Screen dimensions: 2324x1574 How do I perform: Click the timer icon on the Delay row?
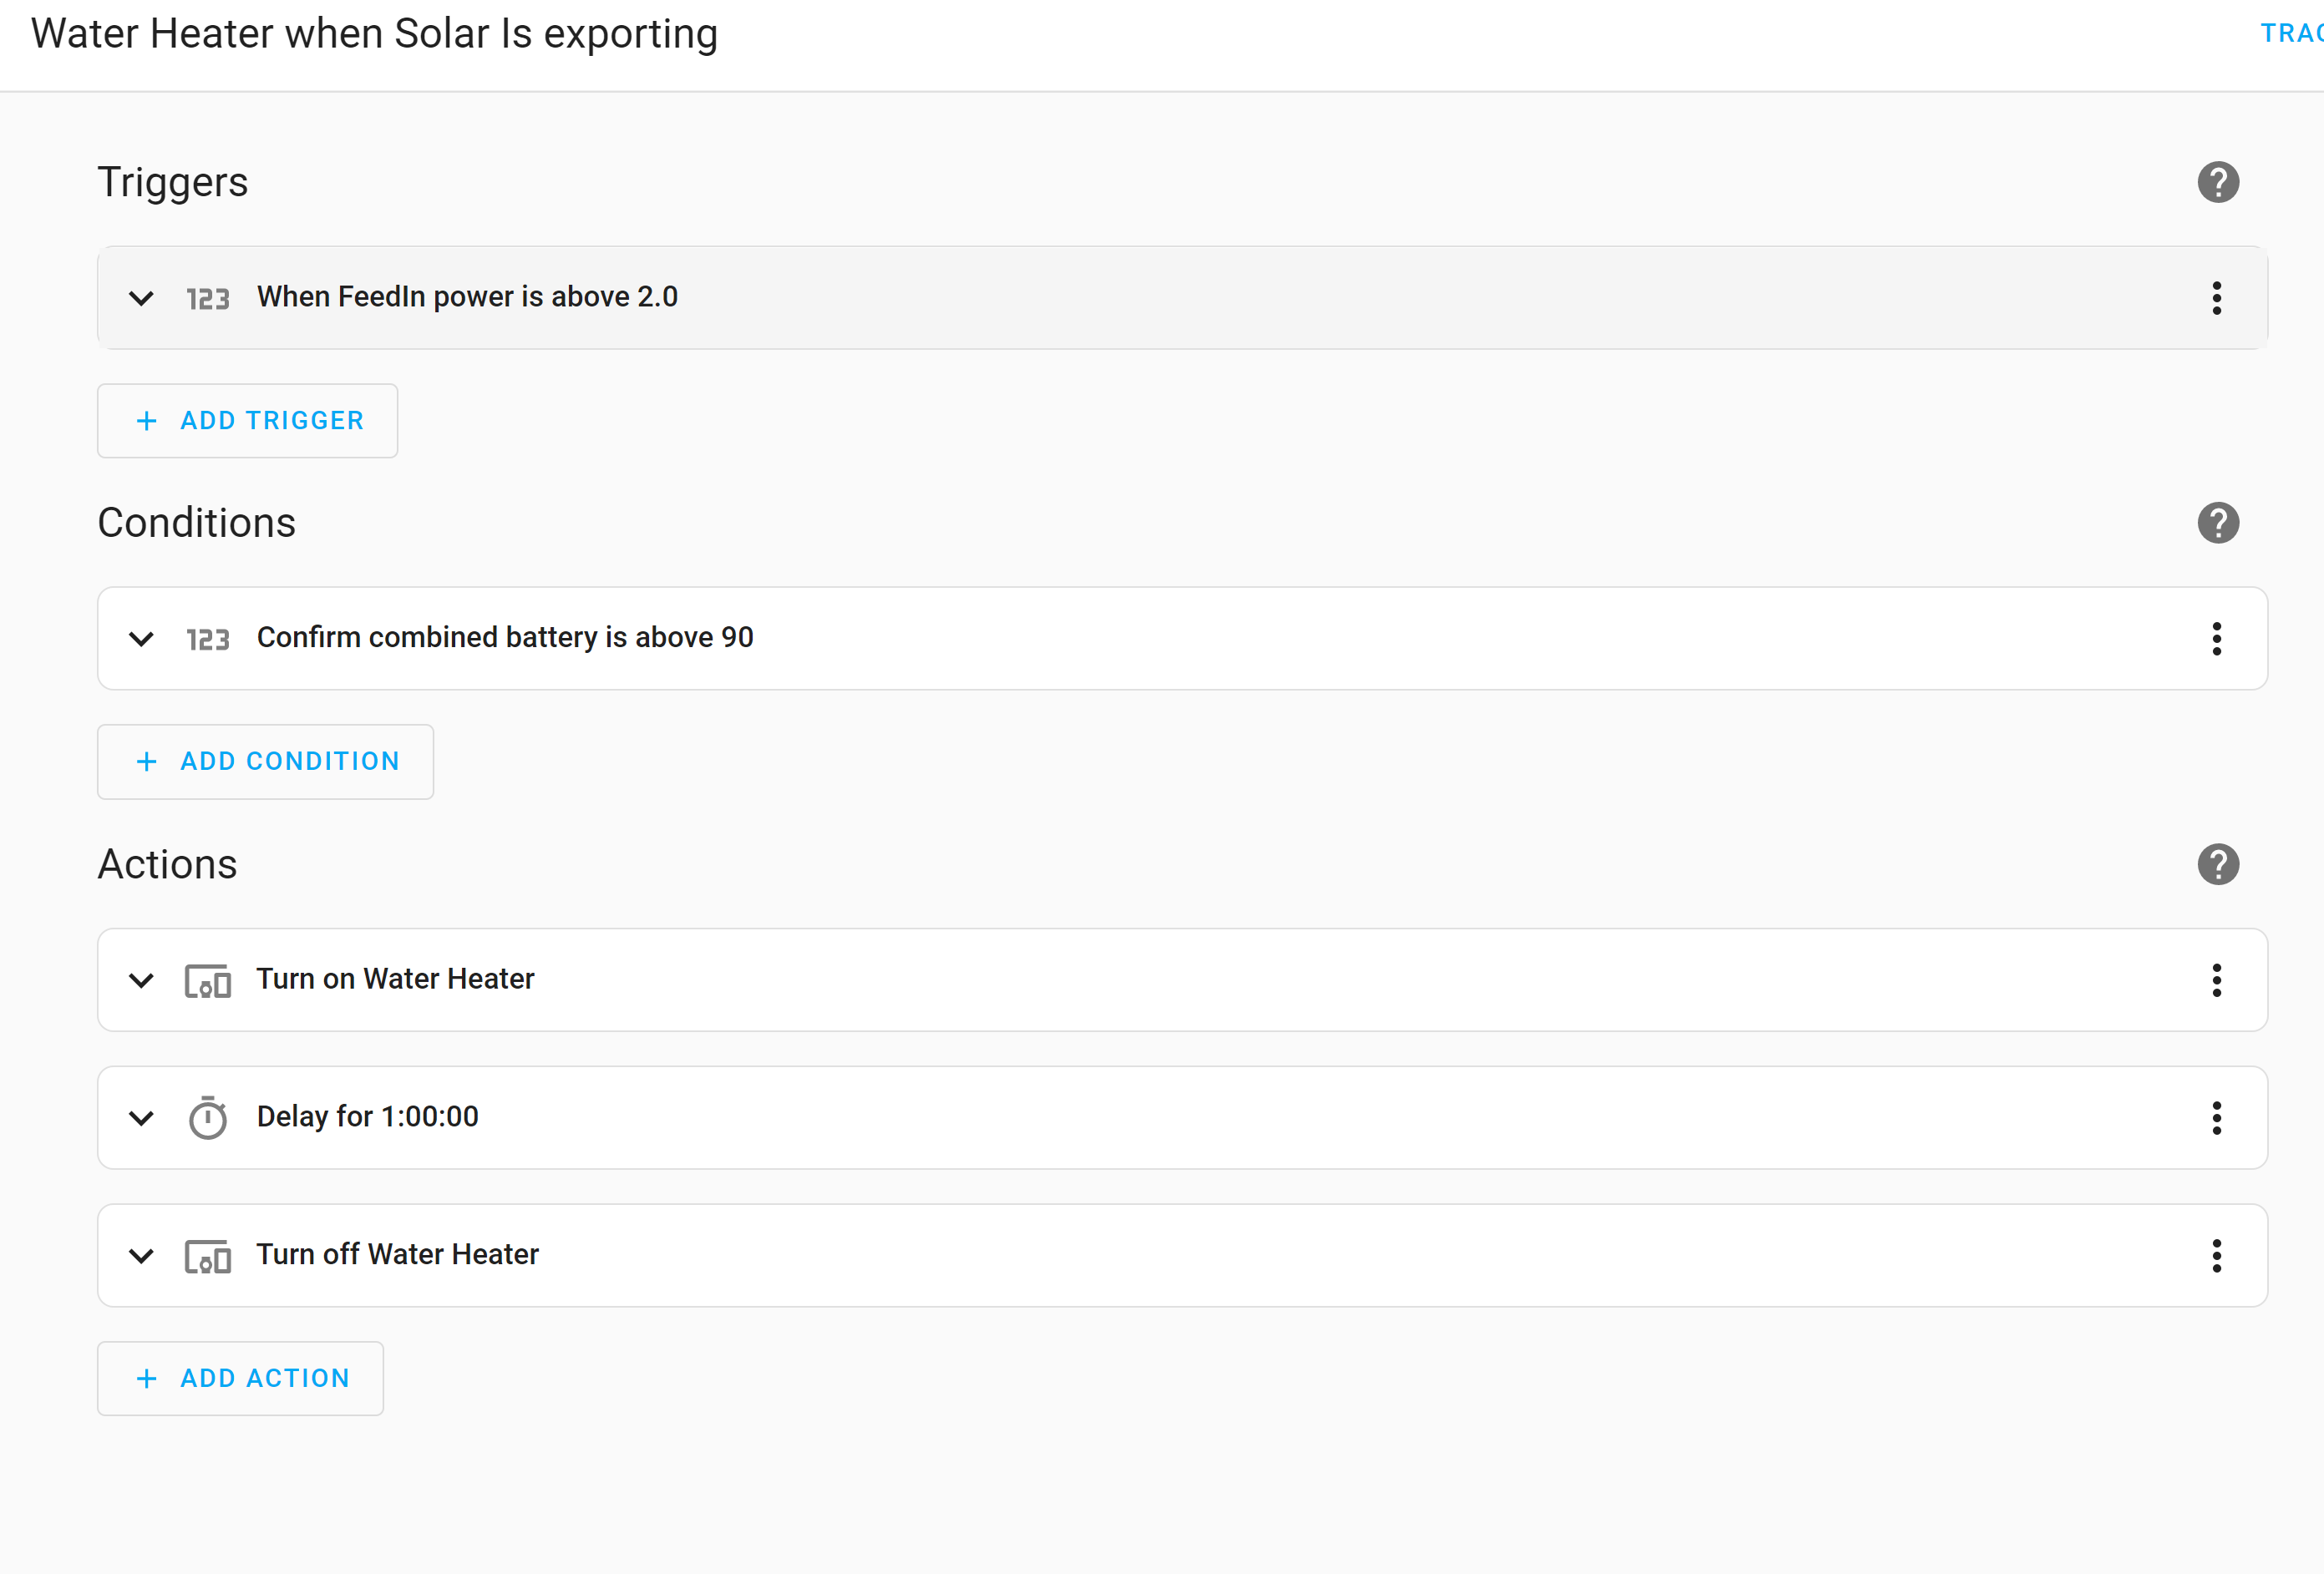coord(208,1117)
